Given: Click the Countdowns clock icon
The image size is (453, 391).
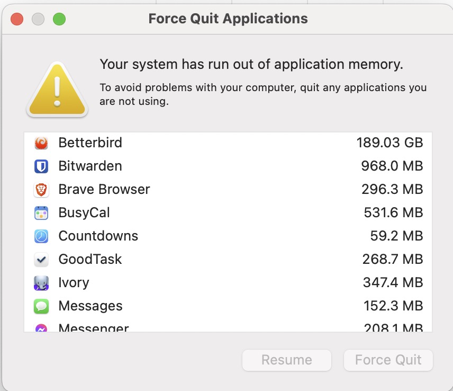Looking at the screenshot, I should point(41,236).
